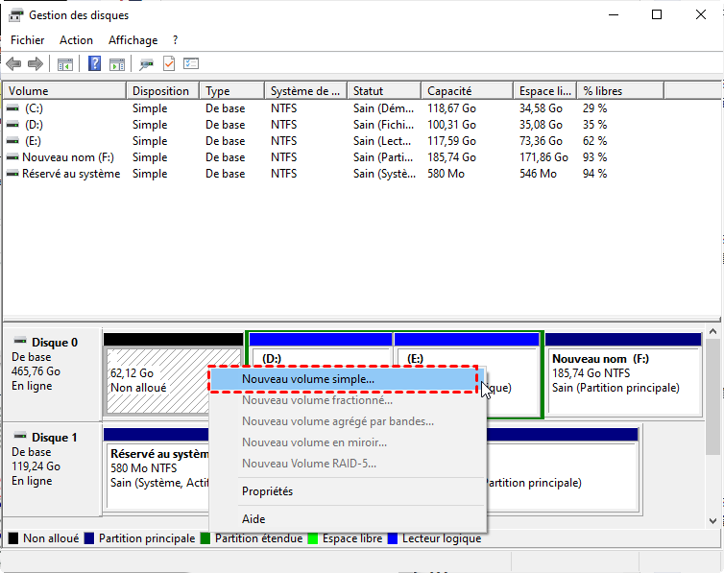Open the Action menu
This screenshot has height=573, width=724.
[76, 40]
